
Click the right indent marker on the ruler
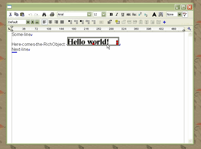184,30
